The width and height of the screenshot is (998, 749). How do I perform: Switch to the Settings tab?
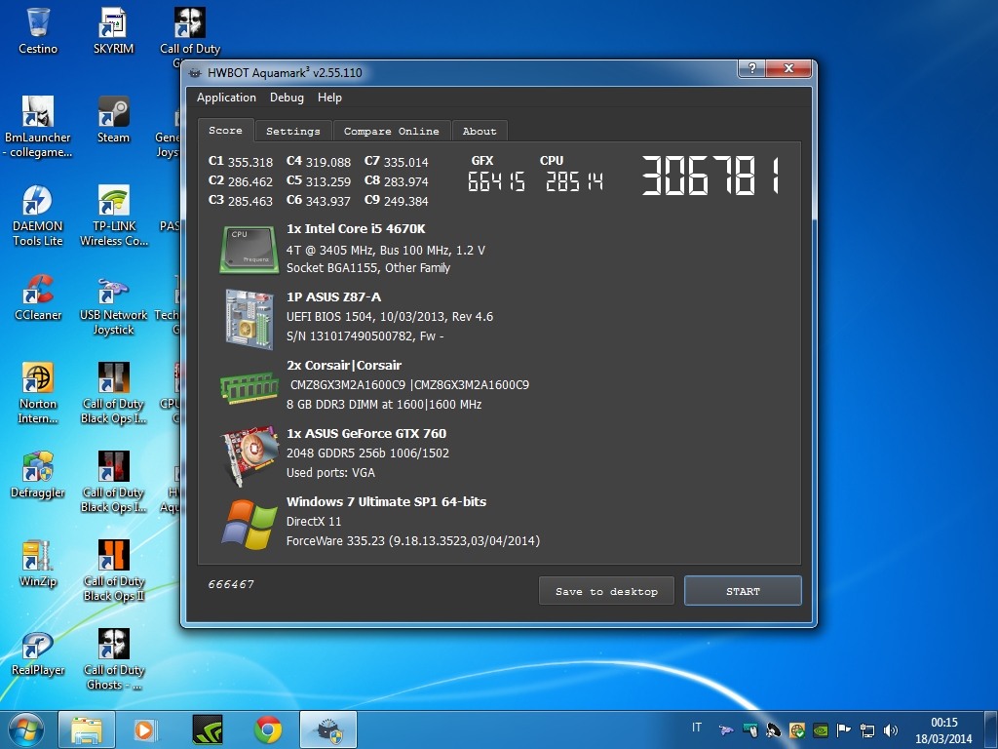pos(293,131)
